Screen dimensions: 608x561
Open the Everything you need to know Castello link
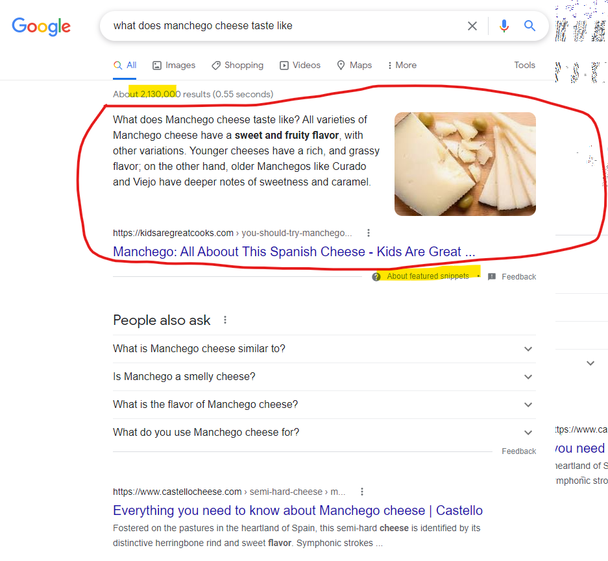[x=298, y=510]
